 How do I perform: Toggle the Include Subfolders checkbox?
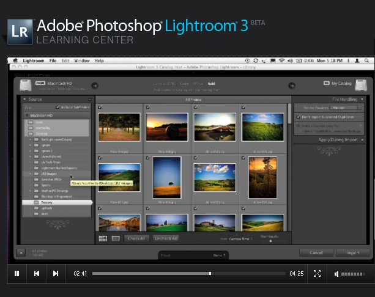[58, 107]
